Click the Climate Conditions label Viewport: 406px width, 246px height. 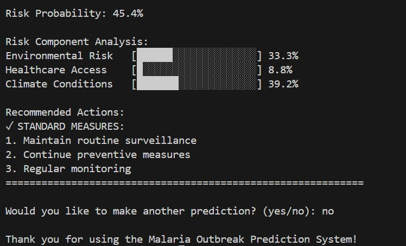point(59,84)
